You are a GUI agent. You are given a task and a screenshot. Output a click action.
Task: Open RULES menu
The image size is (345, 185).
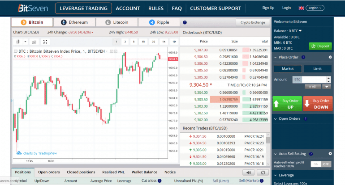(x=156, y=8)
